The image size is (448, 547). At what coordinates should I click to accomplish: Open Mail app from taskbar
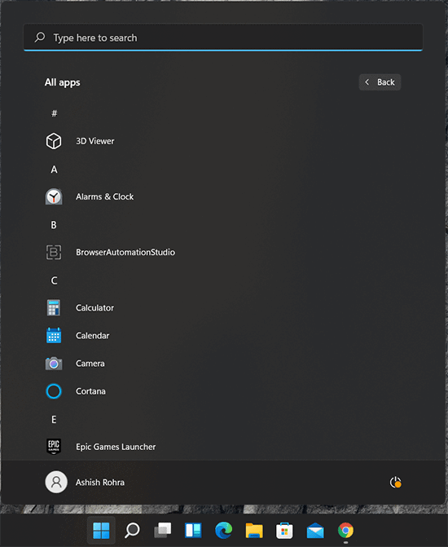(315, 531)
